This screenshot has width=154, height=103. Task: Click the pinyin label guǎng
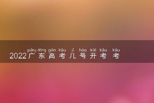click(x=31, y=50)
